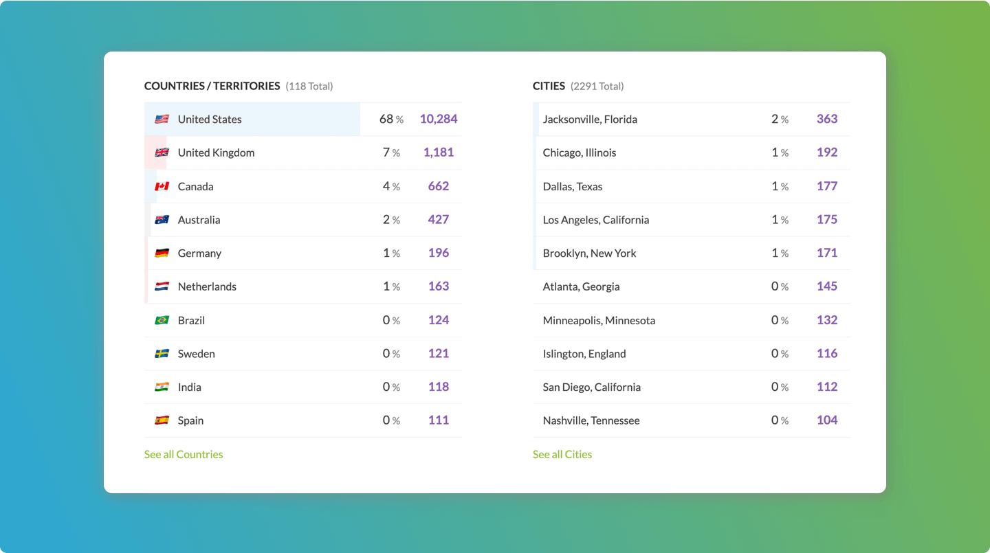Click the Canada flag icon
This screenshot has width=990, height=553.
coord(162,186)
